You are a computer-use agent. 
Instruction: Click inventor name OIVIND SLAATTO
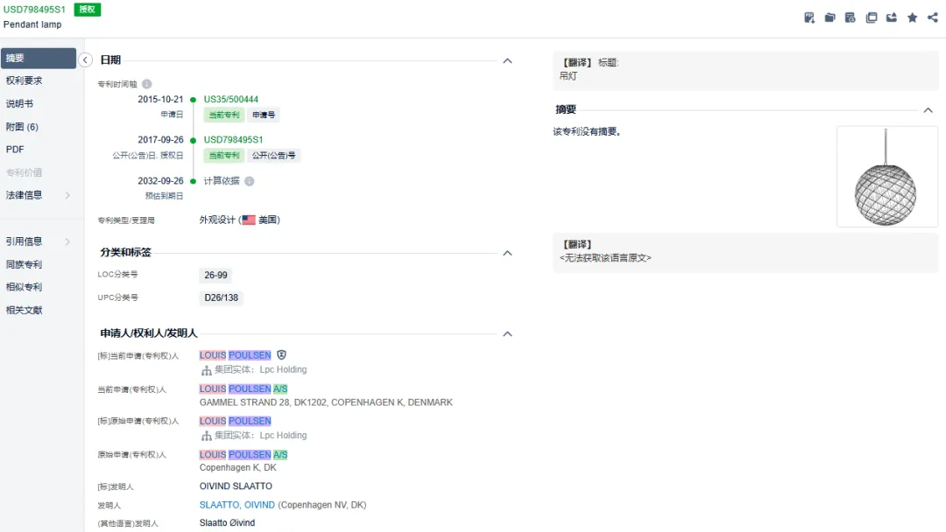tap(236, 486)
